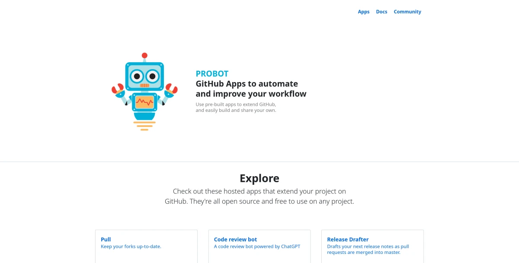
Task: Click the orange hover lines beneath the robot
Action: pos(144,126)
